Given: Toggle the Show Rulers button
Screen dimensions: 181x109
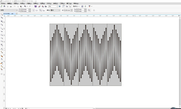Looking at the screenshot, I should 64,6.
